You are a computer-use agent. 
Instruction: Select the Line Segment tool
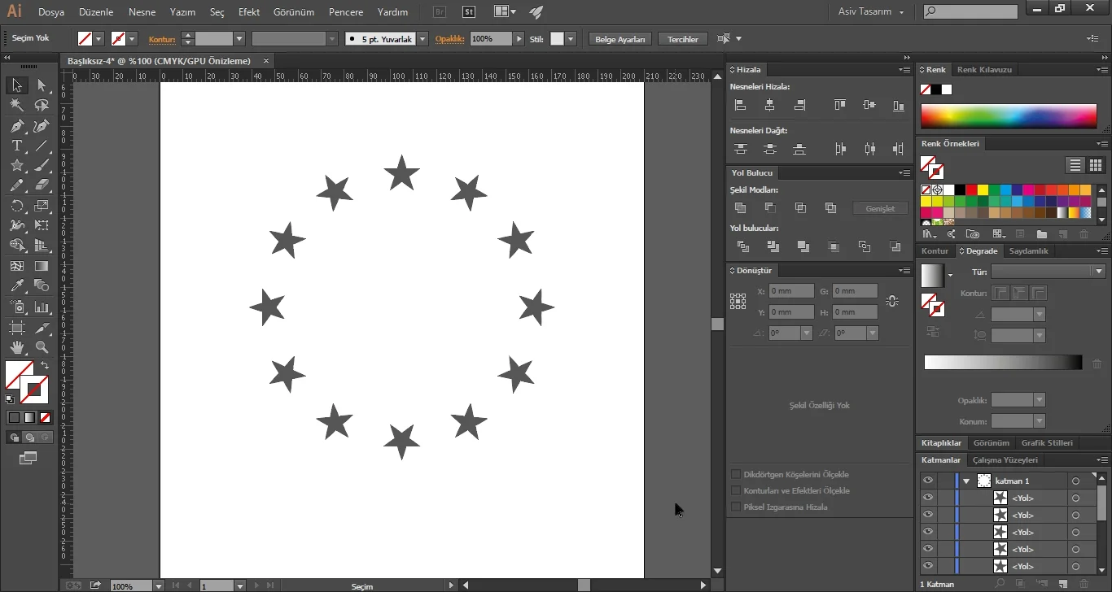coord(42,146)
